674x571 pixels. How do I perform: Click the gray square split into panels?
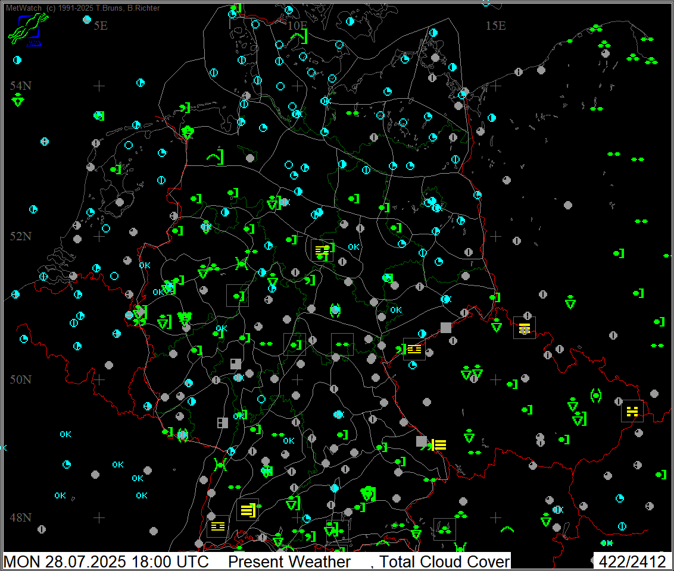coord(223,423)
